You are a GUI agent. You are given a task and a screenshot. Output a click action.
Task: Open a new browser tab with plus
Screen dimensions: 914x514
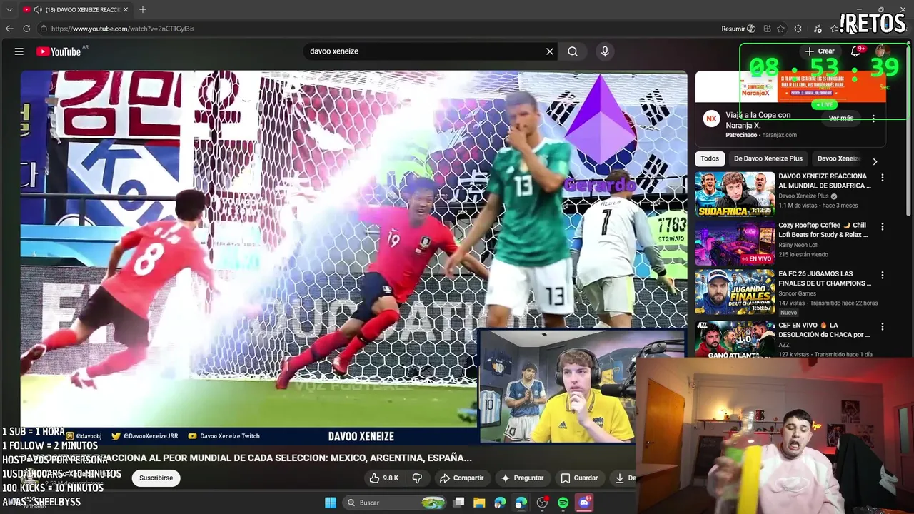143,9
